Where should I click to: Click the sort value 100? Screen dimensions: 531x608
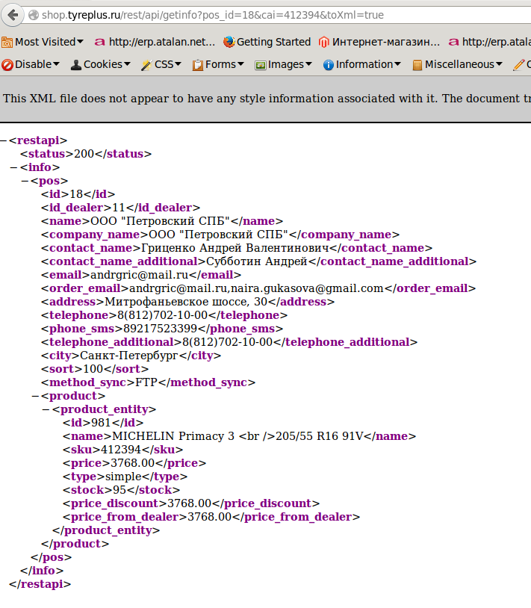93,369
